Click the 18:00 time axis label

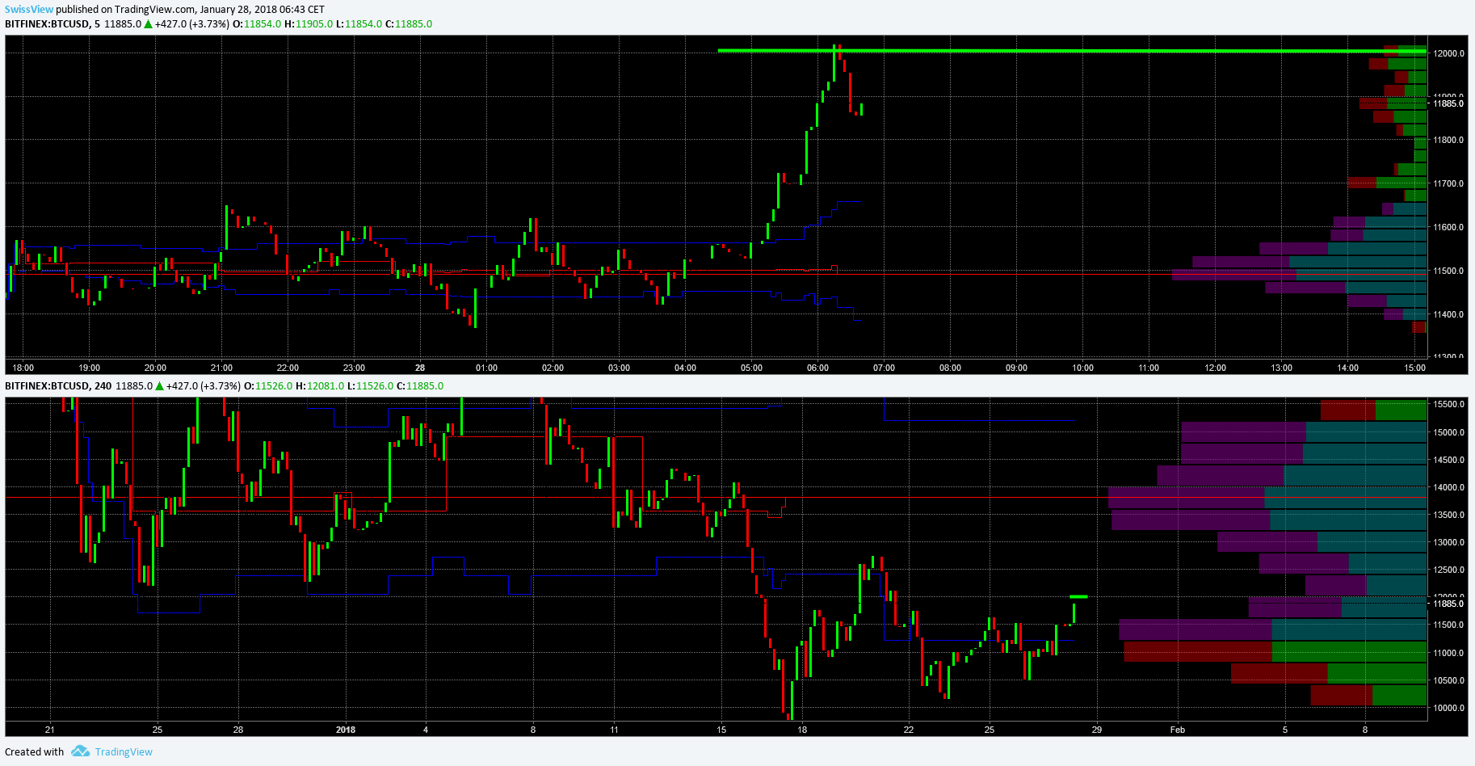[x=23, y=368]
